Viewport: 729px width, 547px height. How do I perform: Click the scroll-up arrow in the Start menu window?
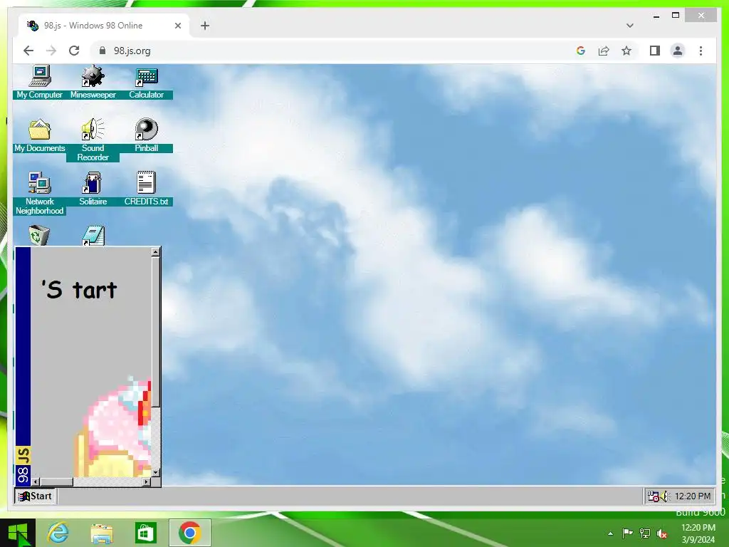(156, 252)
